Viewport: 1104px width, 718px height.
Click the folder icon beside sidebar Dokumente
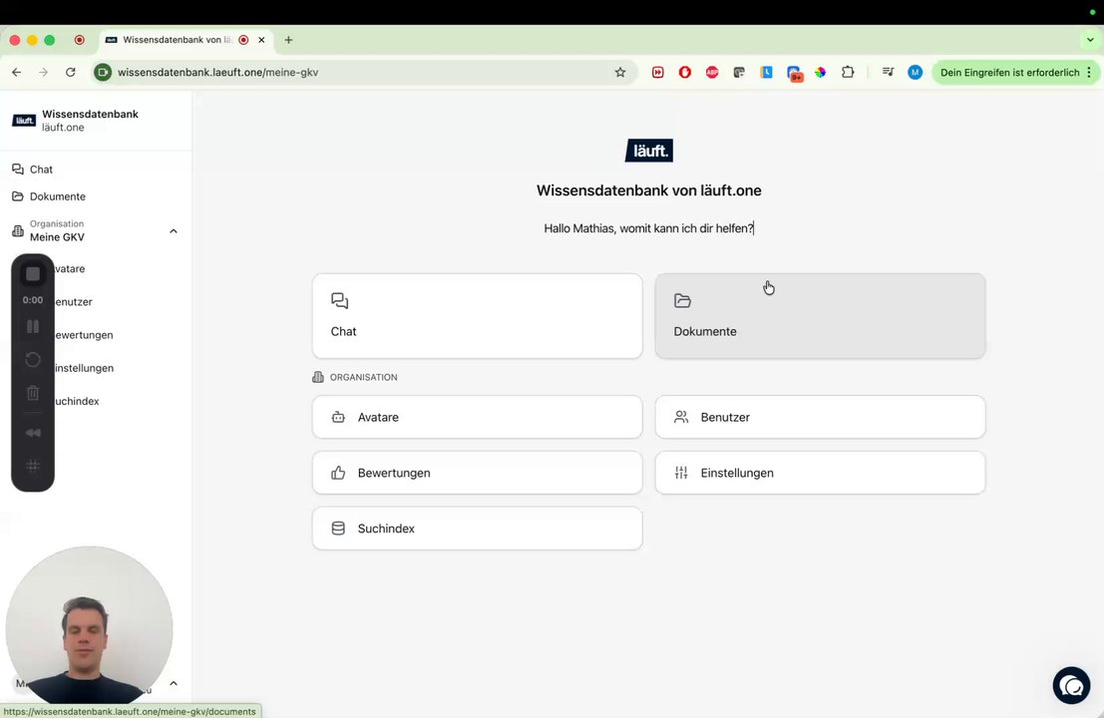point(18,196)
